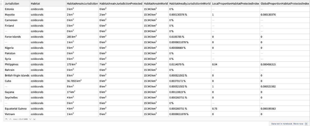Select the Habitat column header
This screenshot has width=310, height=126.
[x=36, y=3]
